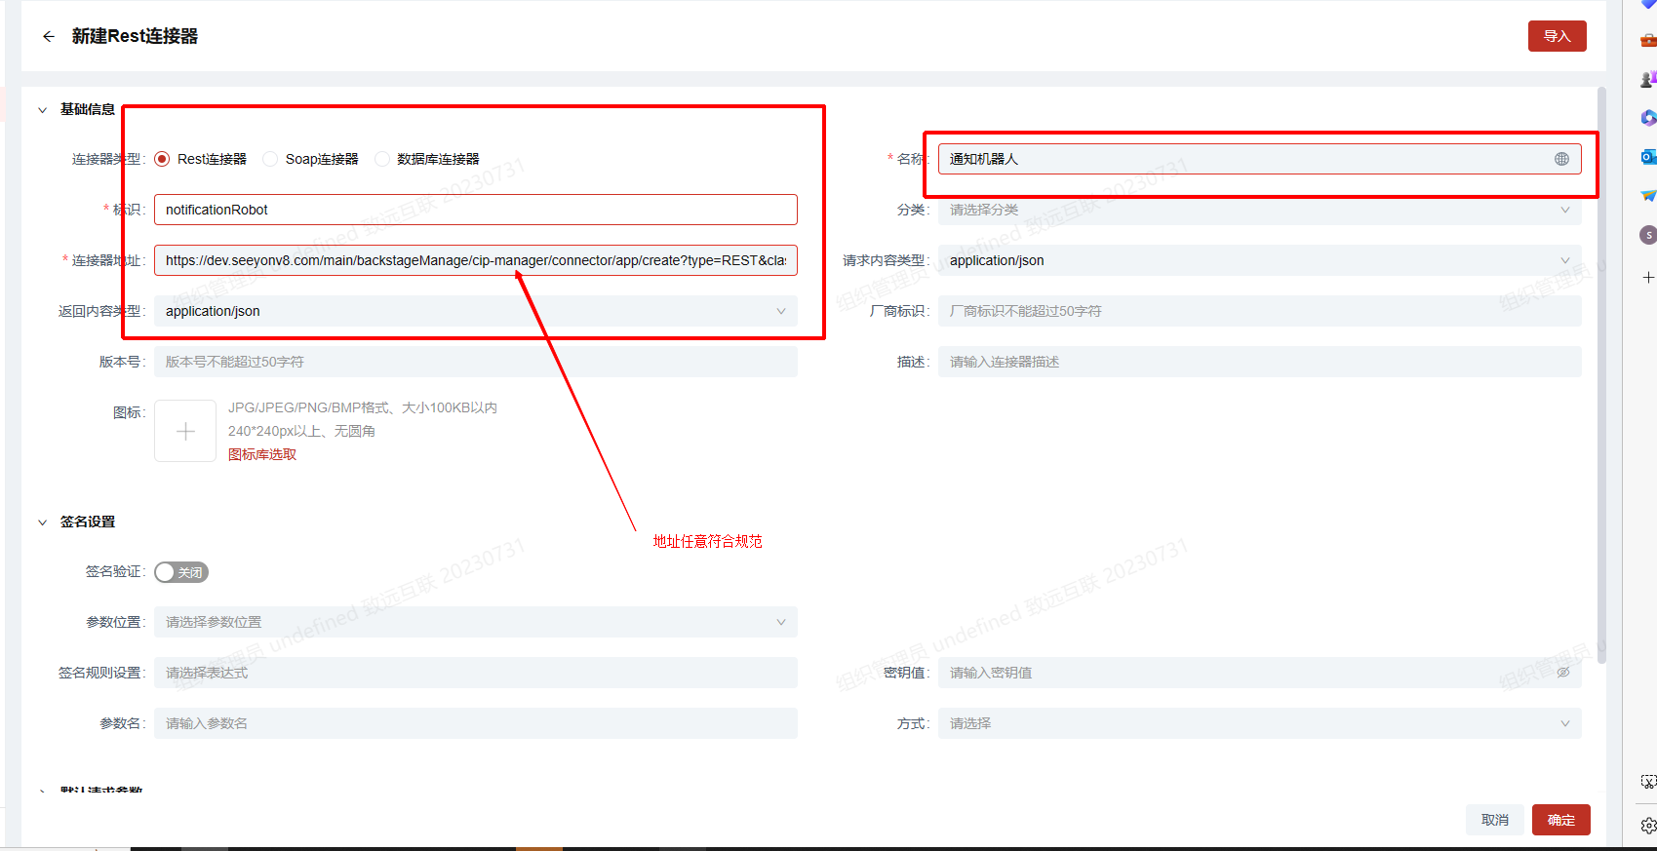The width and height of the screenshot is (1657, 851).
Task: Select the Soap连接器 radio option
Action: (270, 159)
